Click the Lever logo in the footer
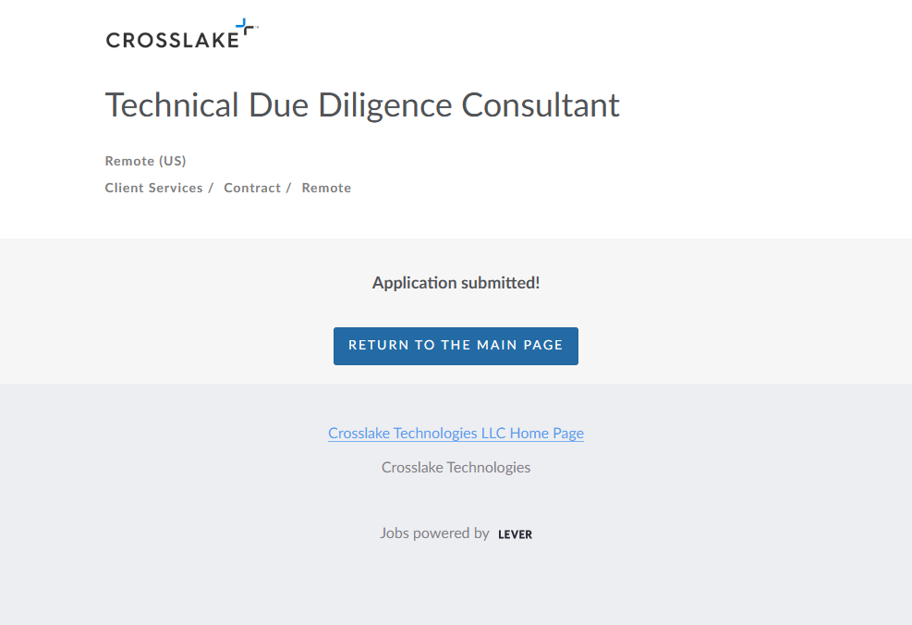This screenshot has width=912, height=625. point(515,534)
